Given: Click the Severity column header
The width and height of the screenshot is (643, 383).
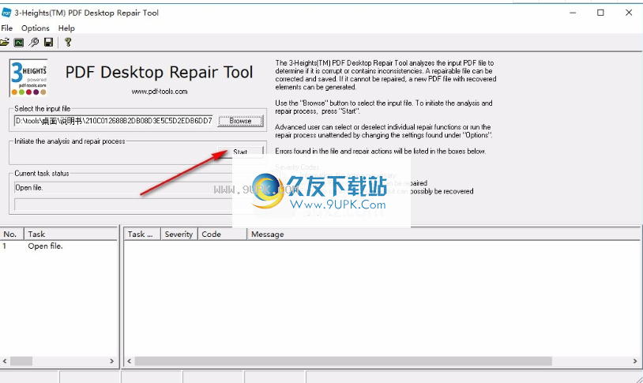Looking at the screenshot, I should click(179, 235).
